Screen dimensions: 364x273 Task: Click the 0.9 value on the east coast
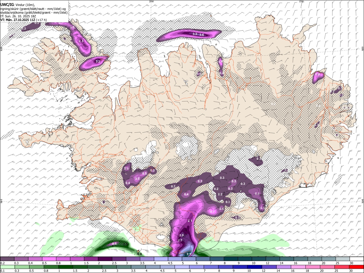click(x=318, y=75)
